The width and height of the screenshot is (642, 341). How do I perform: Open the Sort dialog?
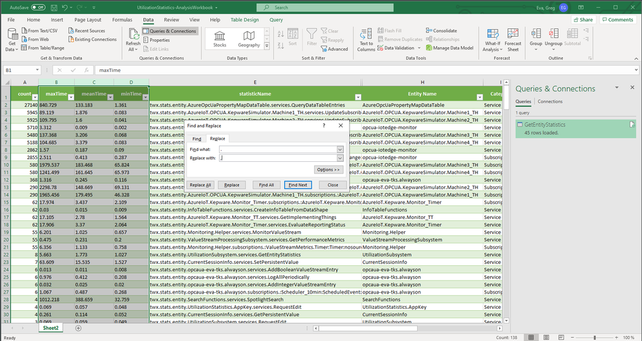tap(293, 37)
